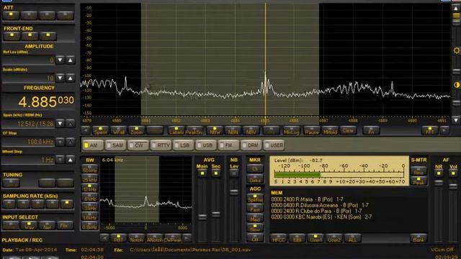Set bandwidth to 50 kHz
This screenshot has width=461, height=259.
click(x=89, y=170)
